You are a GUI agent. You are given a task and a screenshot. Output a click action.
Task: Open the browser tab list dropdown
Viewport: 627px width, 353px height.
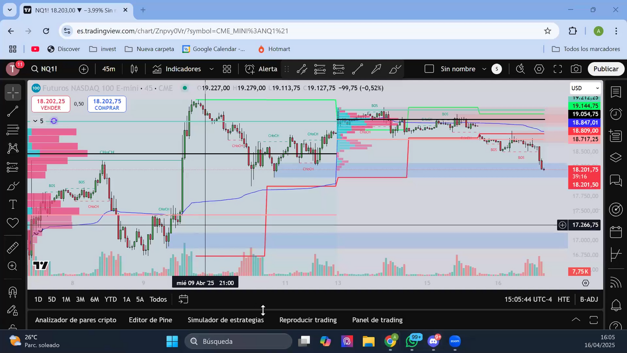point(10,10)
